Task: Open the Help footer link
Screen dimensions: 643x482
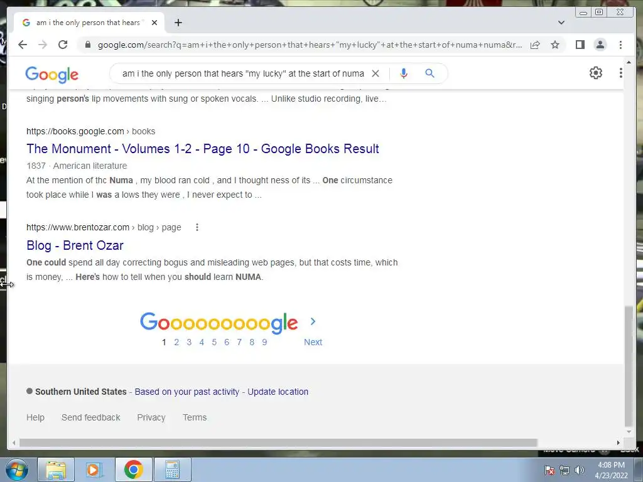Action: pyautogui.click(x=35, y=417)
